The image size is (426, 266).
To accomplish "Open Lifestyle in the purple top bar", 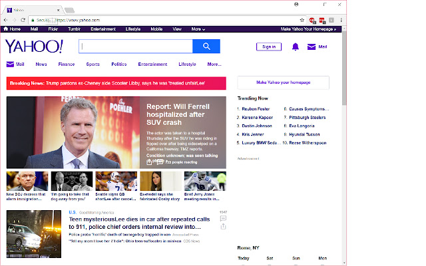I will point(133,29).
